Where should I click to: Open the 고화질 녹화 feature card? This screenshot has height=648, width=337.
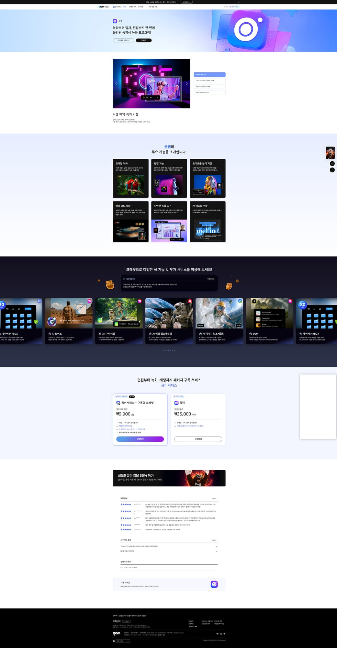(130, 178)
